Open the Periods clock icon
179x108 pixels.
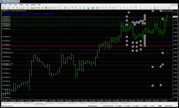(93, 8)
